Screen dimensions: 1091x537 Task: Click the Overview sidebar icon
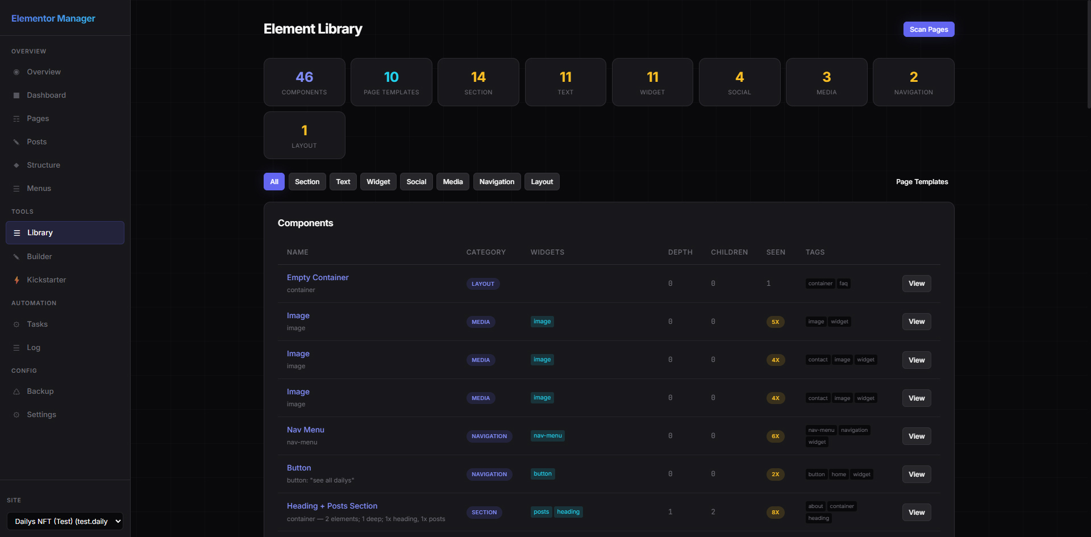pos(16,72)
